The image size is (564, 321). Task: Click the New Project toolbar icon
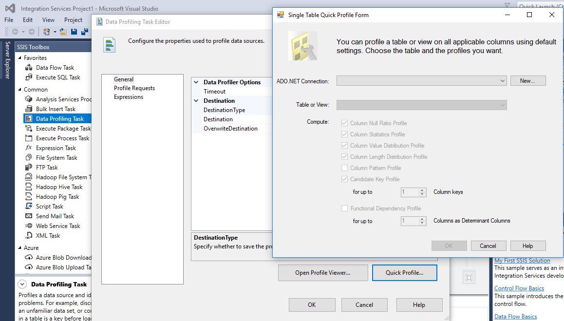pyautogui.click(x=46, y=32)
